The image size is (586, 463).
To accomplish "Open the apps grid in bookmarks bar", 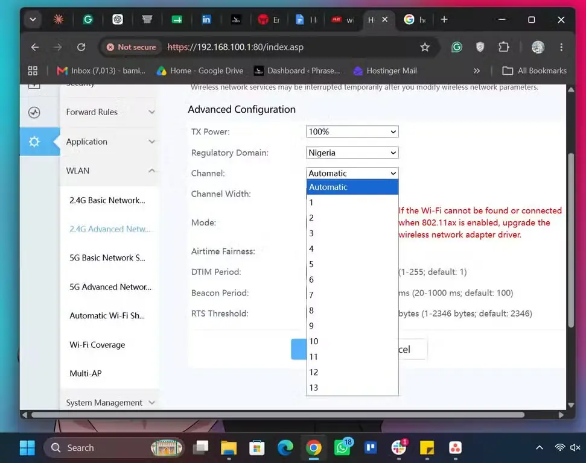I will (x=33, y=71).
